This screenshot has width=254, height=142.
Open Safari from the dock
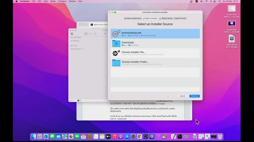pos(46,136)
